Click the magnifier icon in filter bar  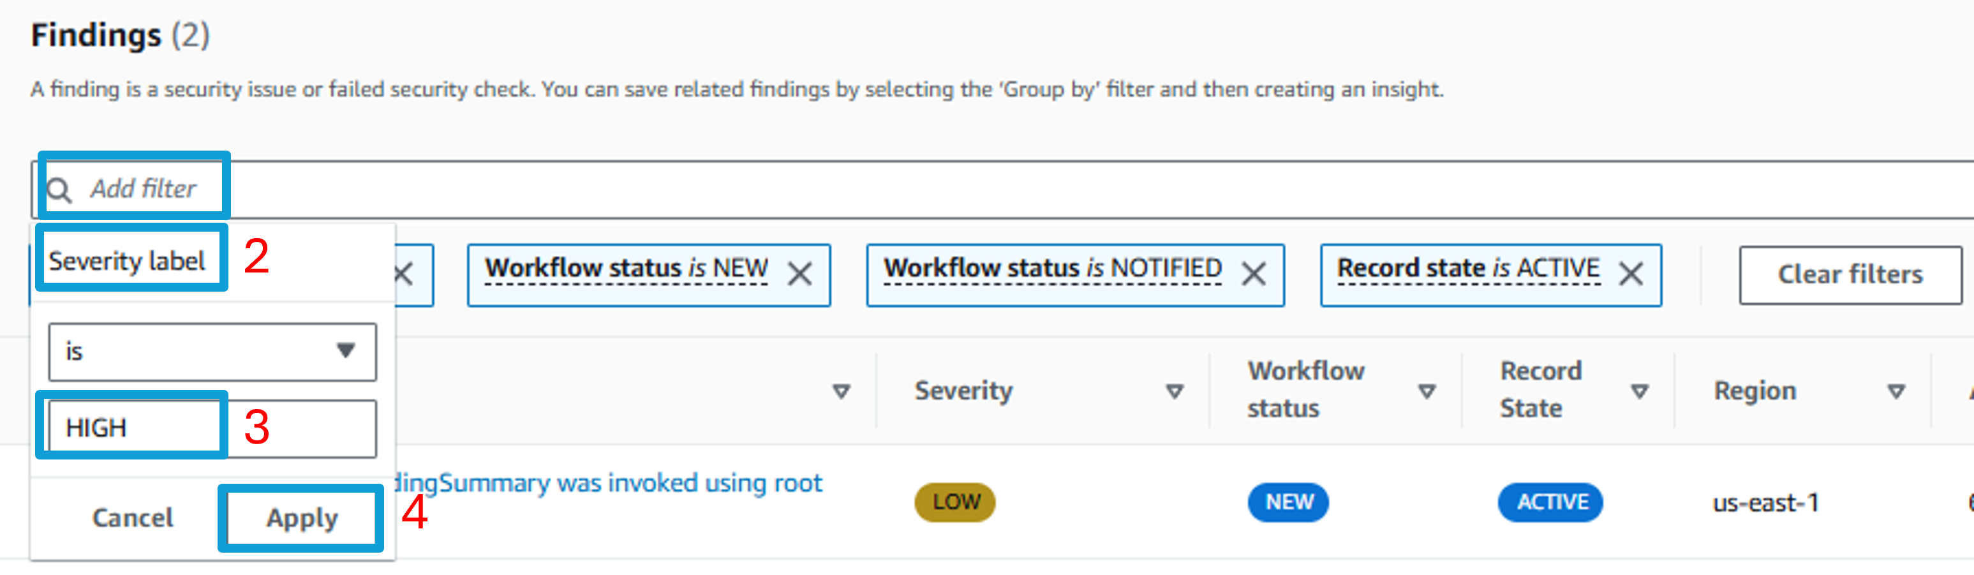59,190
